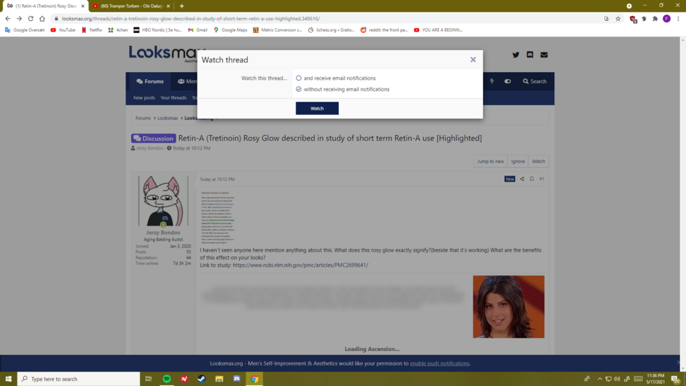This screenshot has width=686, height=386.
Task: Open the purple F profile avatar
Action: pyautogui.click(x=666, y=19)
